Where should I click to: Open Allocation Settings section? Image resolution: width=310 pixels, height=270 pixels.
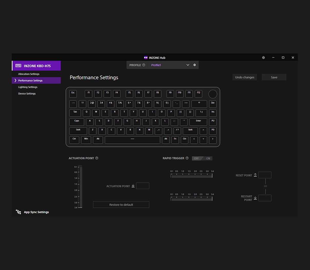pyautogui.click(x=29, y=74)
